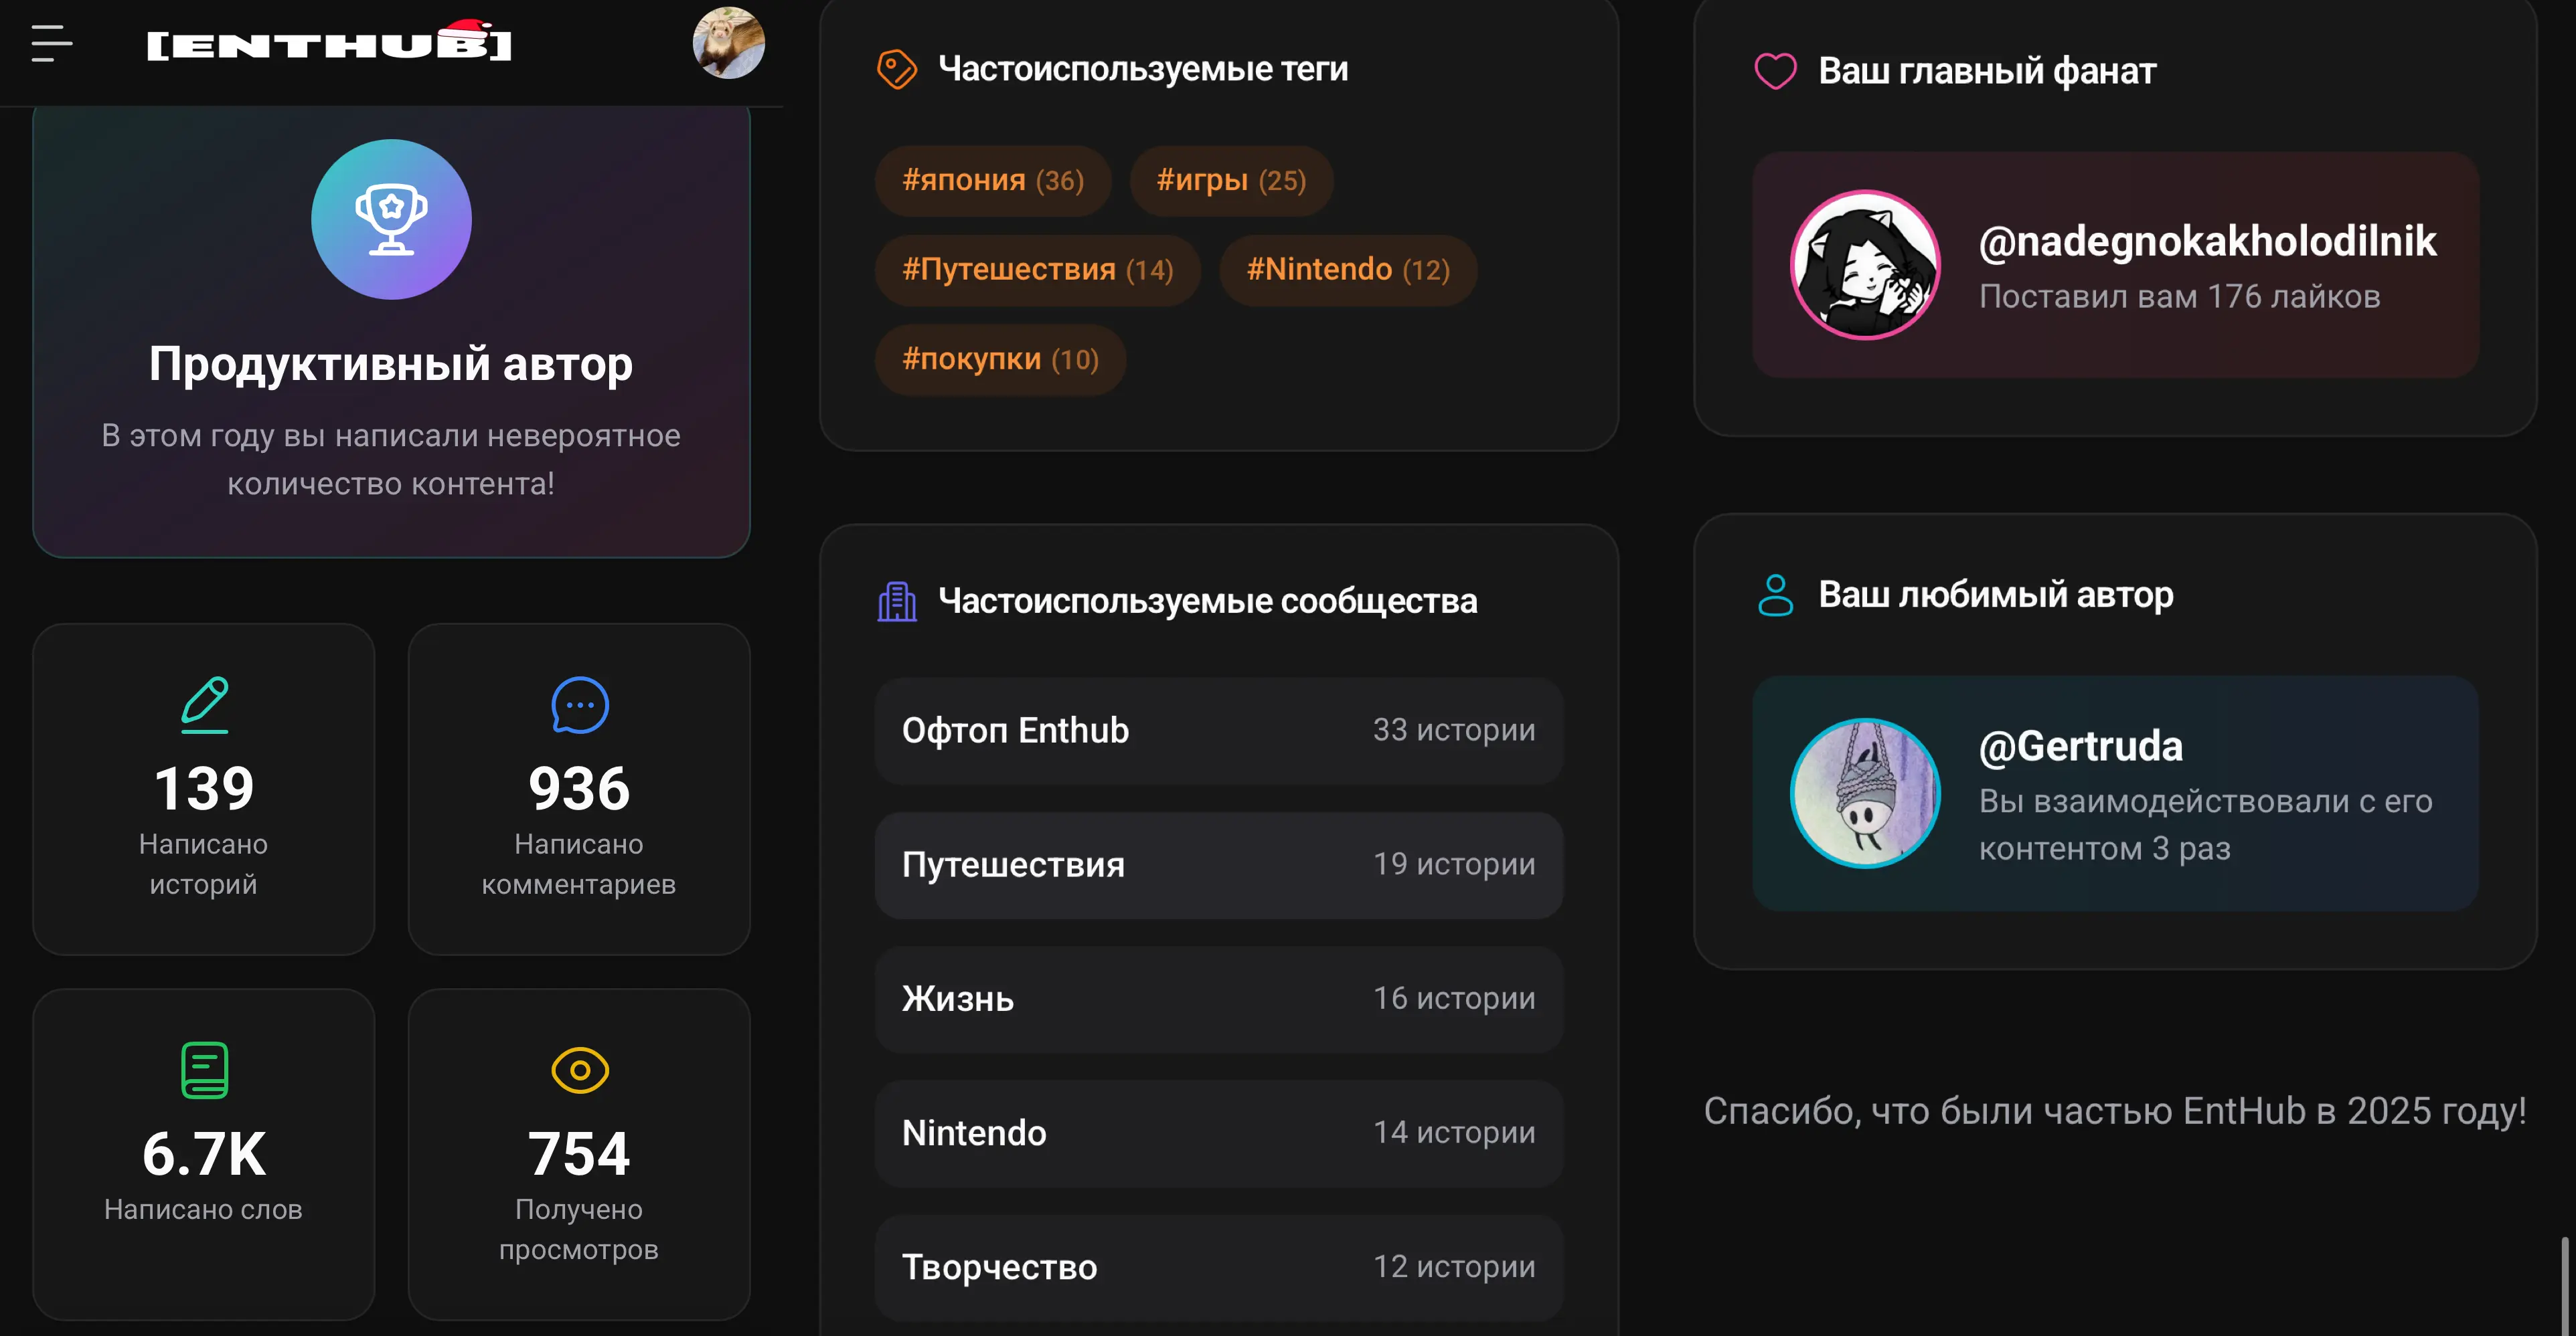
Task: Click the green book words icon
Action: [x=204, y=1070]
